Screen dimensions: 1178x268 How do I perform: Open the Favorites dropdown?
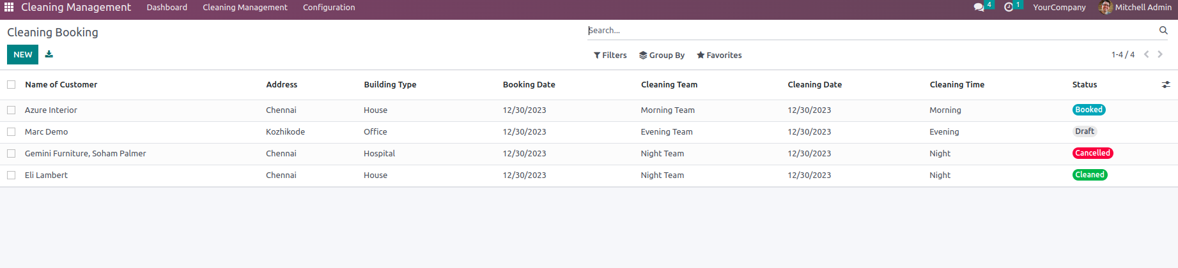tap(719, 55)
